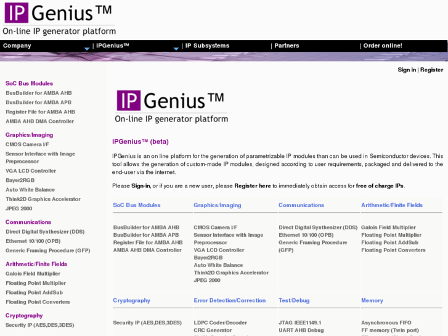
Task: Open Ethernet 10/100 (OPB) in the sidebar
Action: (x=33, y=241)
